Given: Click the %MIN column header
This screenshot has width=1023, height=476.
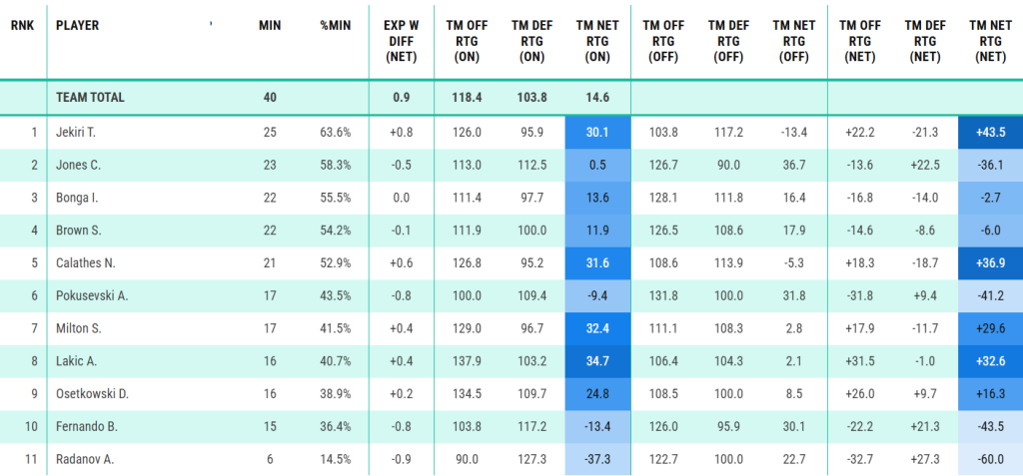Looking at the screenshot, I should coord(333,24).
